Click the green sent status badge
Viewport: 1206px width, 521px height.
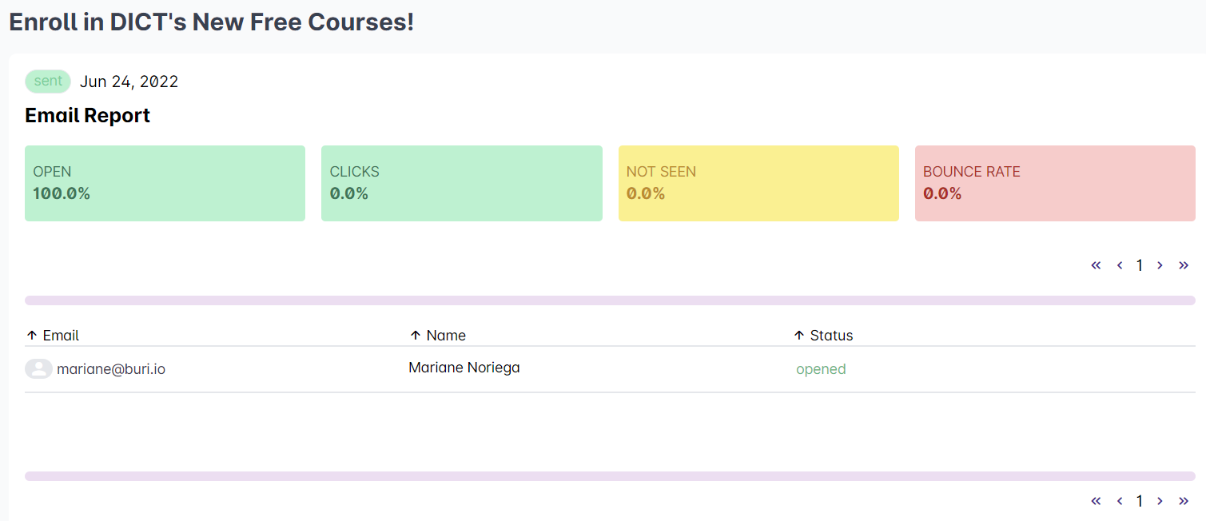point(48,82)
